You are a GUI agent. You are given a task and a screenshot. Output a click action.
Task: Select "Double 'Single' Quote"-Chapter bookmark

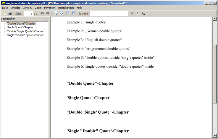(25, 31)
